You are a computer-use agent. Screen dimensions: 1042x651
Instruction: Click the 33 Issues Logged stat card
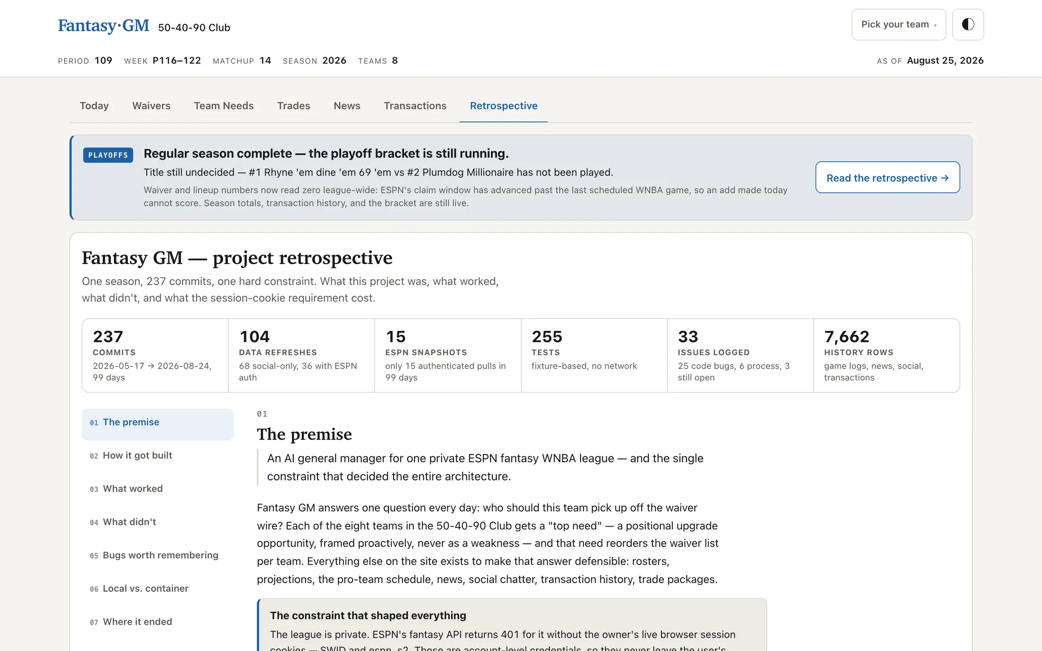pos(740,356)
